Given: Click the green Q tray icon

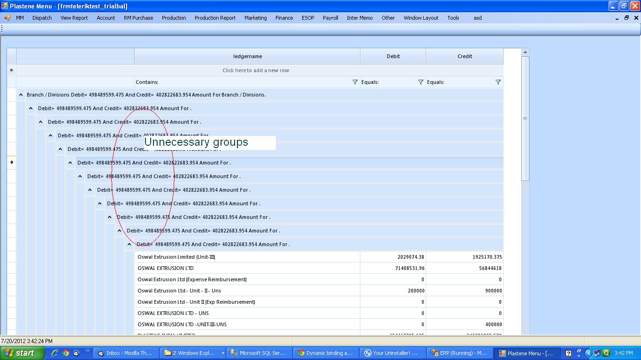Looking at the screenshot, I should tap(606, 353).
